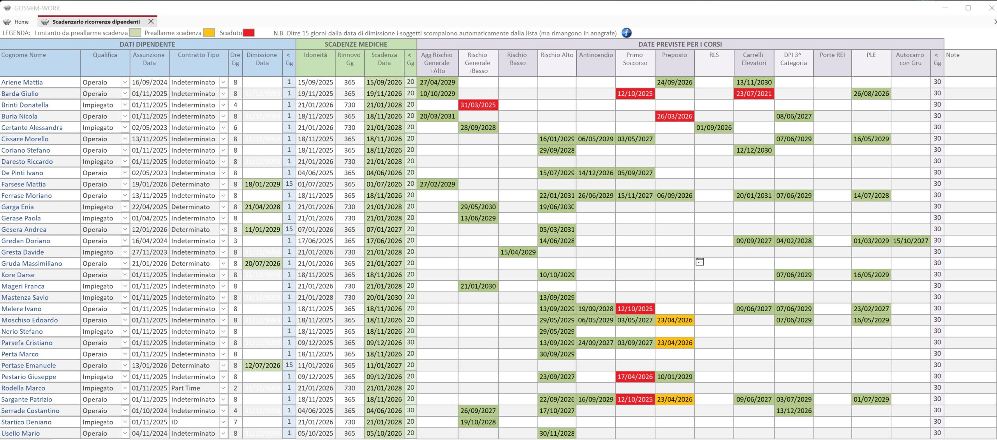Click the Assunzione Data column header
The width and height of the screenshot is (997, 440).
pos(149,63)
